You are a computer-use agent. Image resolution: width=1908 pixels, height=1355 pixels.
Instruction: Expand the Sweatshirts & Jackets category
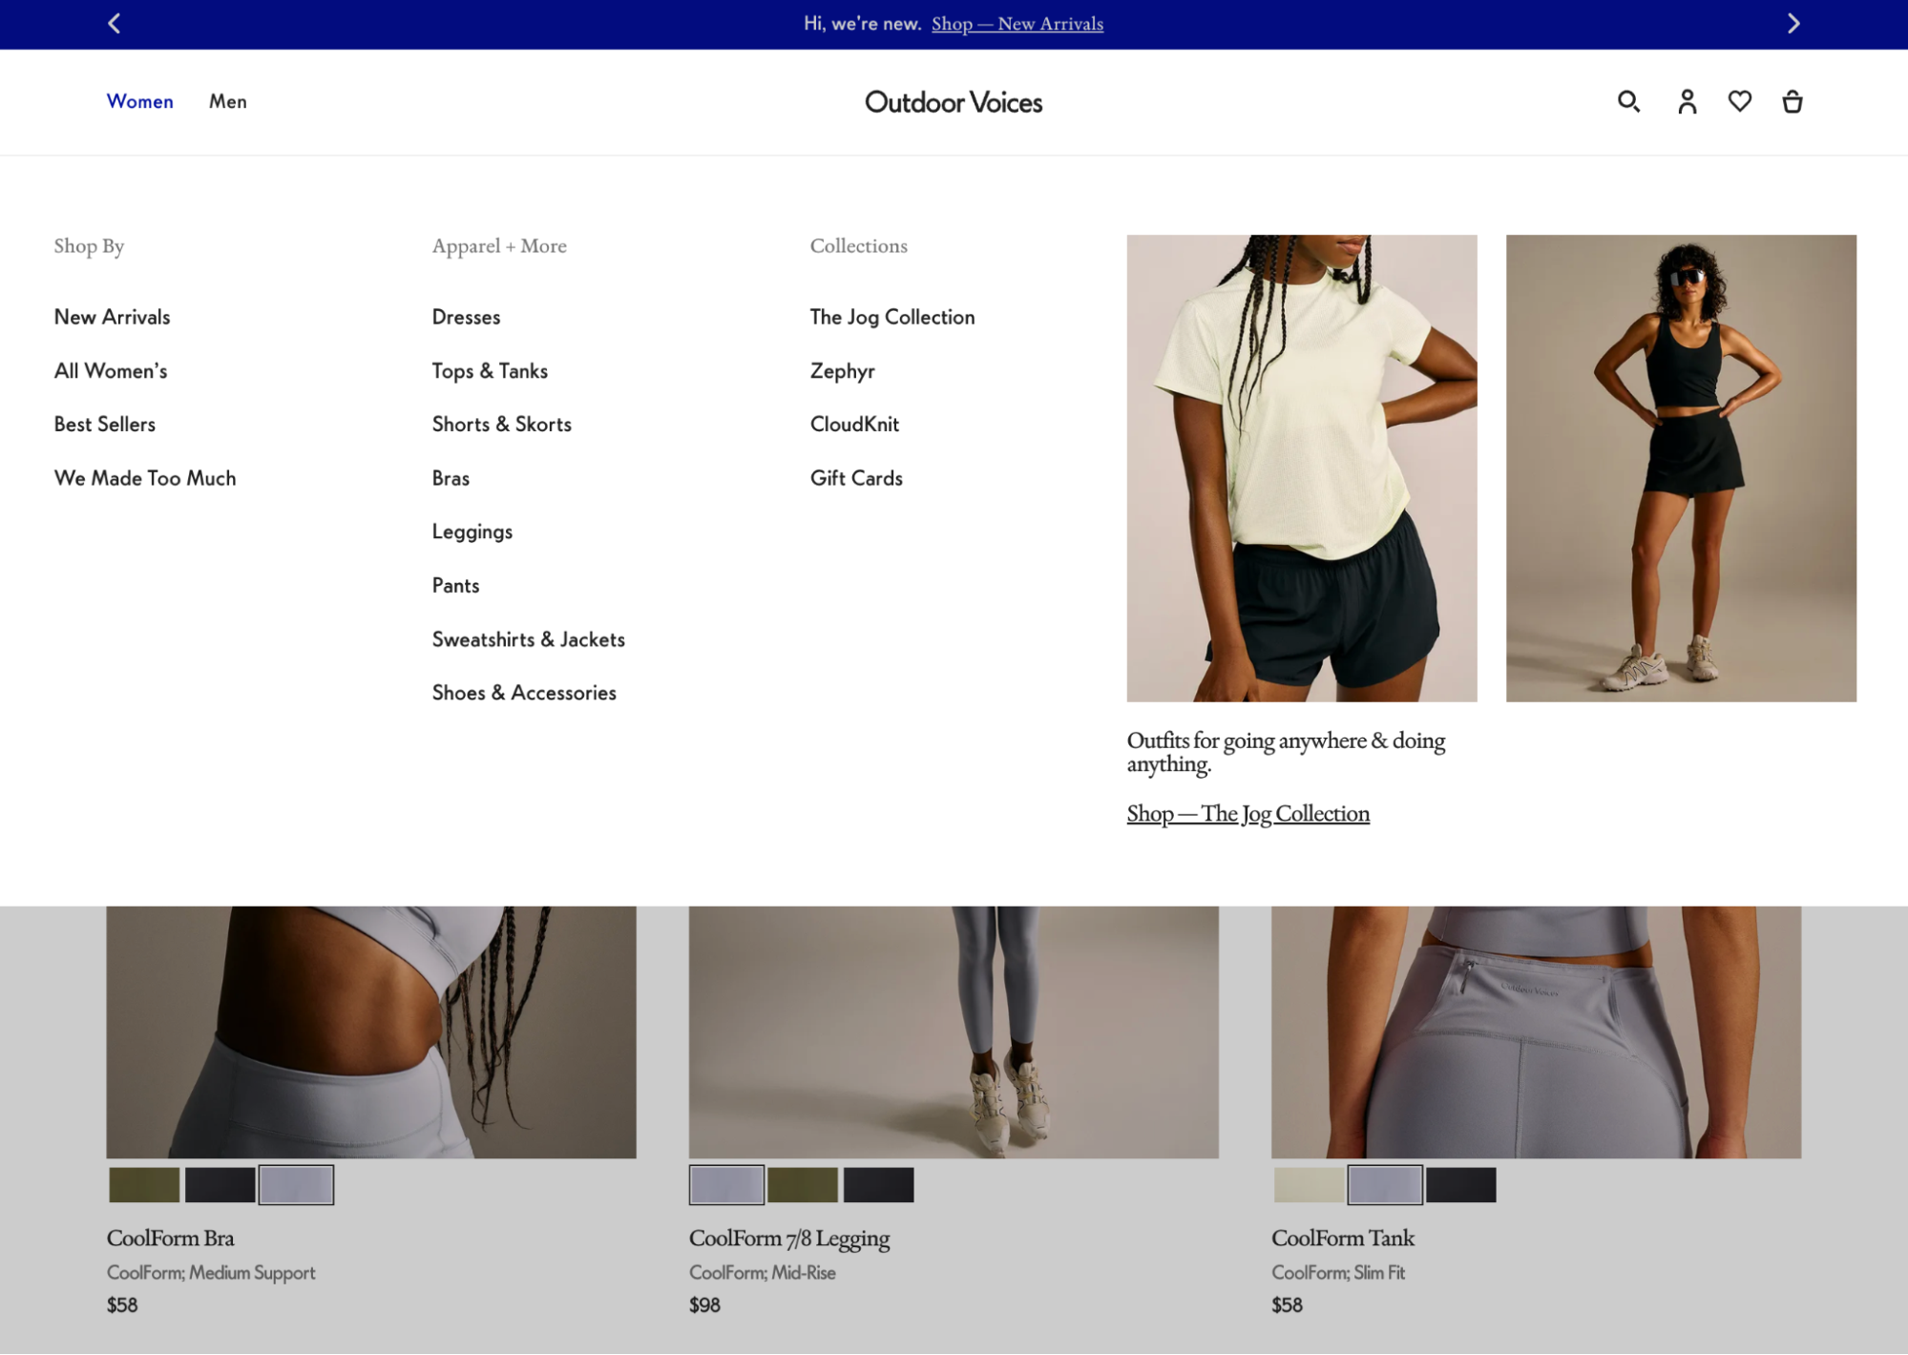click(x=528, y=639)
